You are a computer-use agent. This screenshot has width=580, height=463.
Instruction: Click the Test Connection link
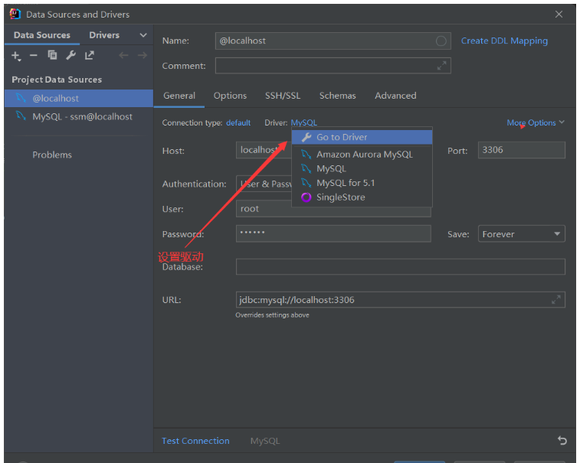click(195, 441)
